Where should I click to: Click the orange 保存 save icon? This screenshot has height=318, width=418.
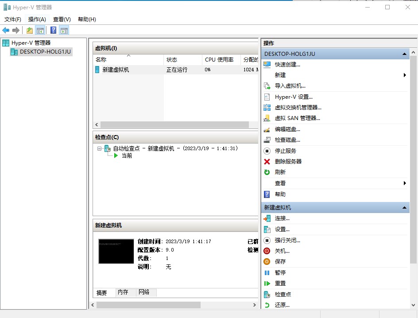point(267,262)
